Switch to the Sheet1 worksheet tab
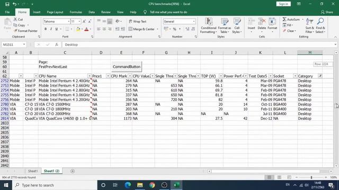 [x=33, y=171]
